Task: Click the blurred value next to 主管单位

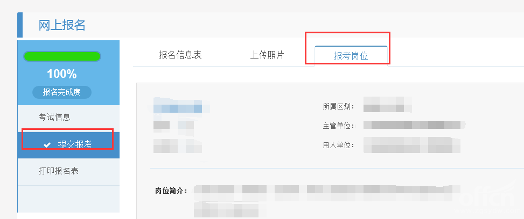Action: point(414,125)
